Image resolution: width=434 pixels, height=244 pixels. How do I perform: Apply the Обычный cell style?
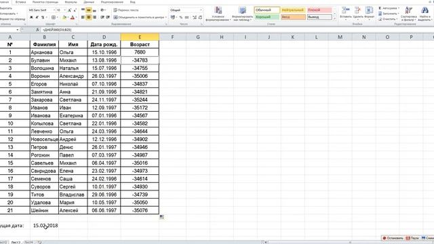(267, 10)
